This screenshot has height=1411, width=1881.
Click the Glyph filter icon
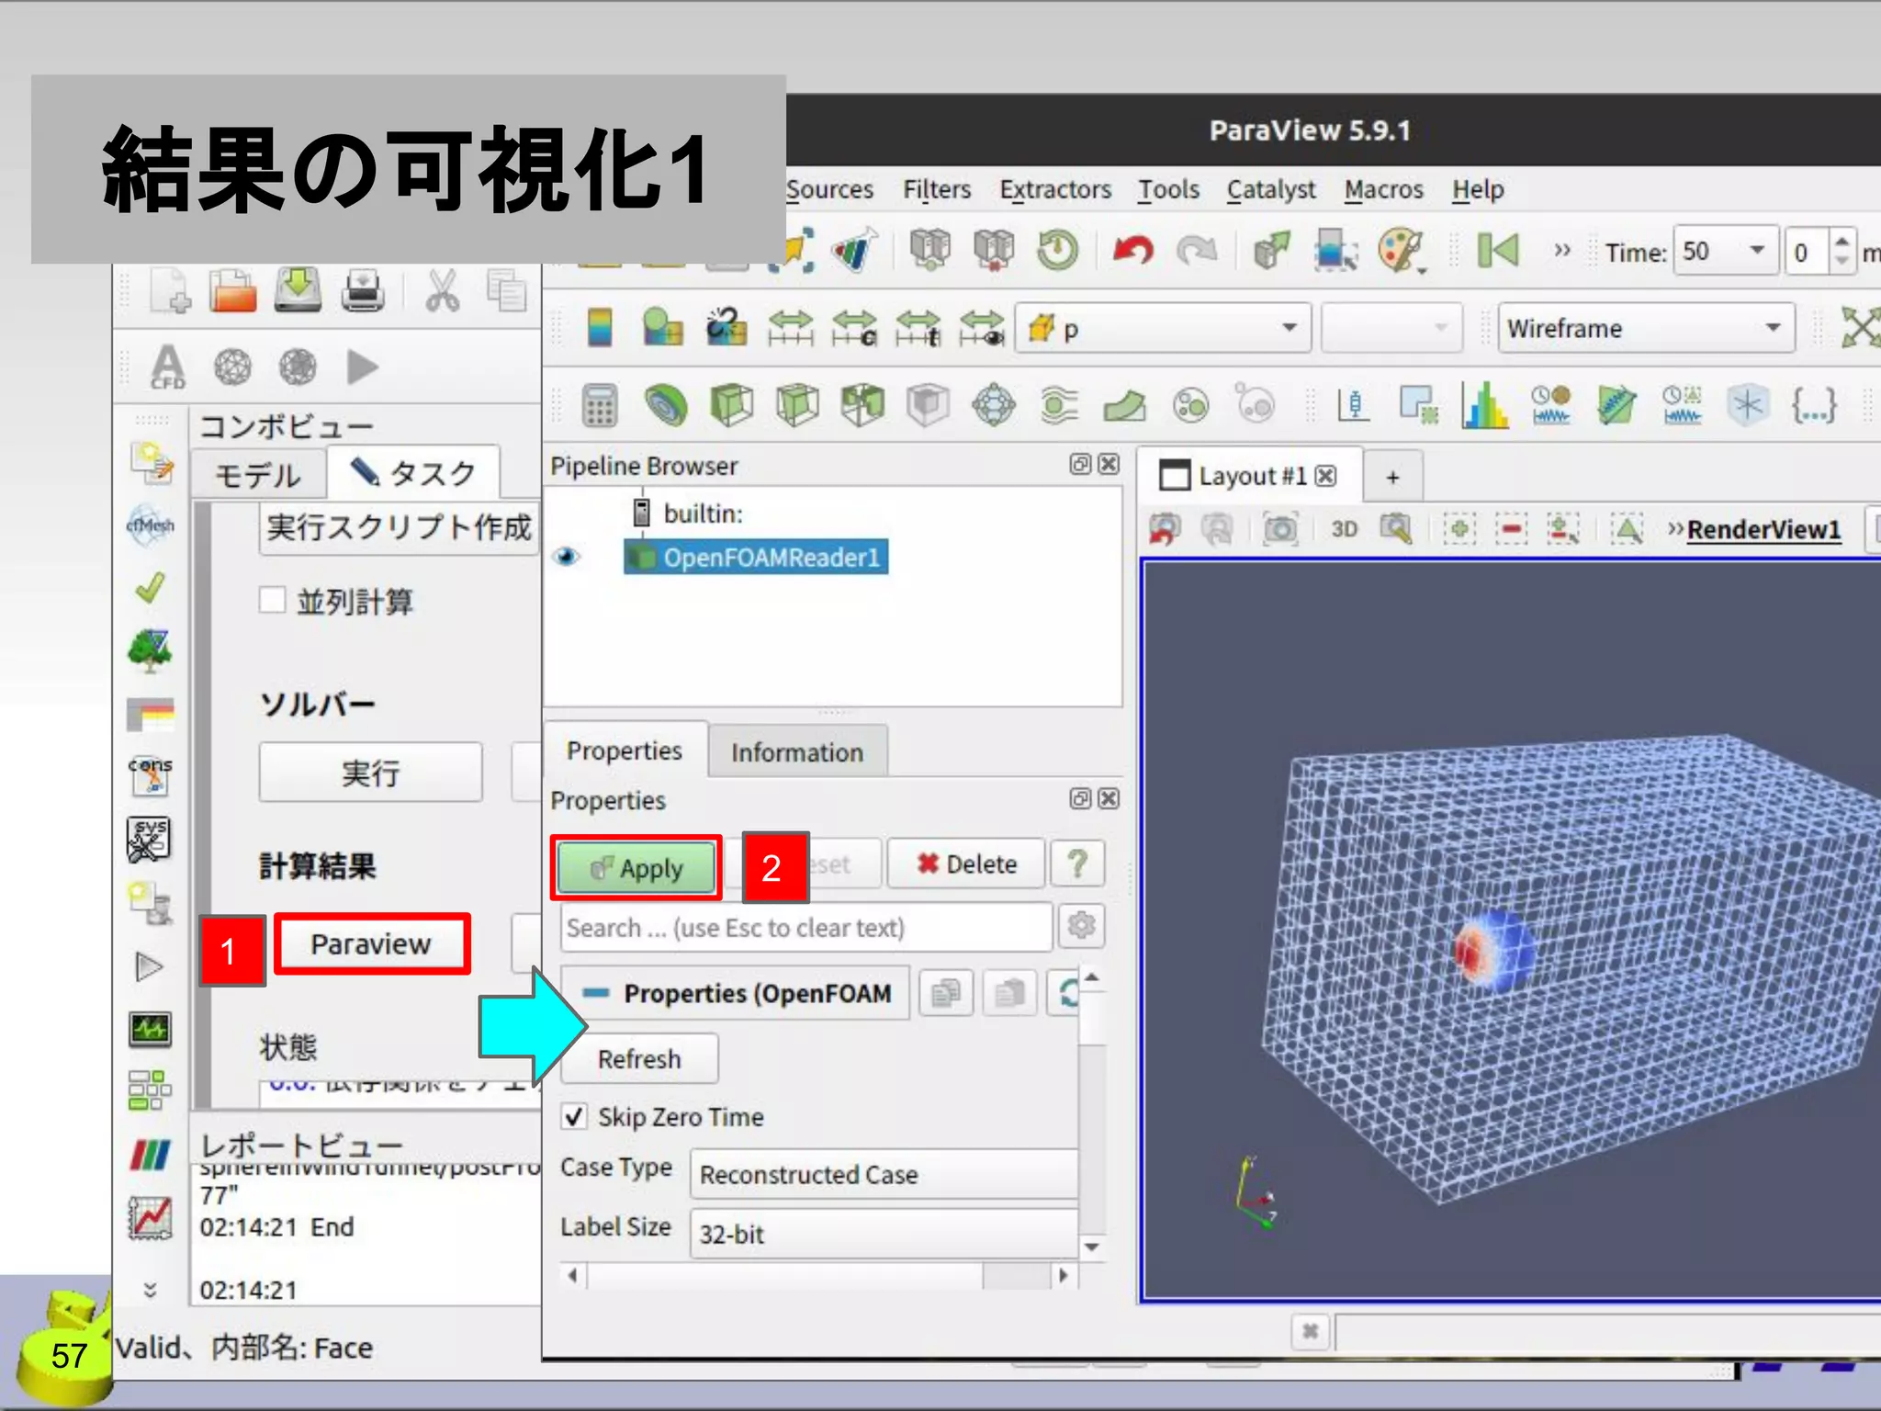994,405
